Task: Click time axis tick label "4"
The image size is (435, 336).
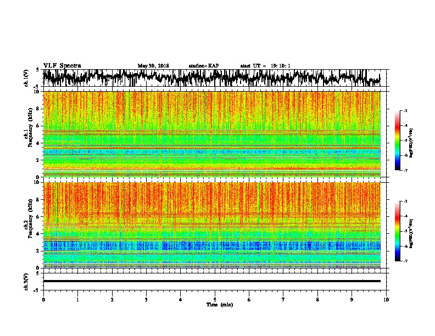Action: click(x=181, y=300)
